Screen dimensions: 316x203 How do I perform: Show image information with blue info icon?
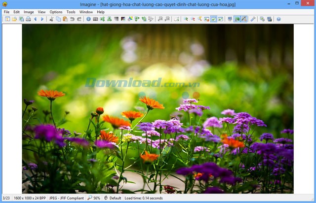[x=88, y=19]
